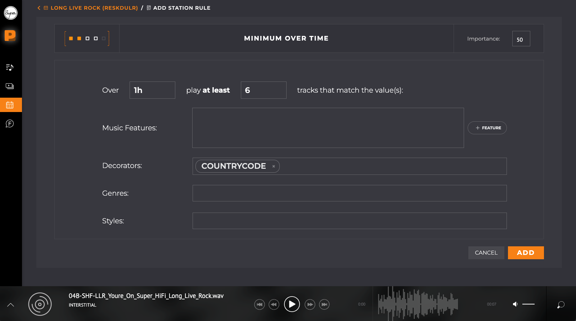The height and width of the screenshot is (321, 576).
Task: Click the Cancel button
Action: pyautogui.click(x=486, y=253)
